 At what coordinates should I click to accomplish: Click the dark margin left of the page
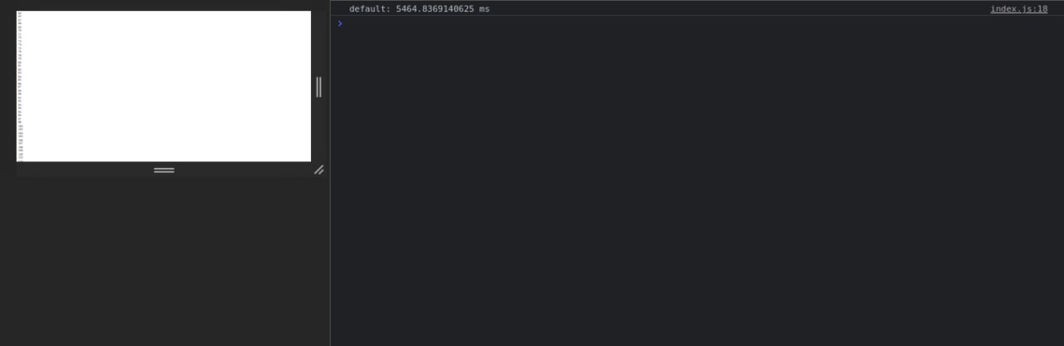point(8,86)
